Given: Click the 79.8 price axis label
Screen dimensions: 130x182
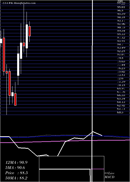Looking at the screenshot, I should pyautogui.click(x=121, y=58).
